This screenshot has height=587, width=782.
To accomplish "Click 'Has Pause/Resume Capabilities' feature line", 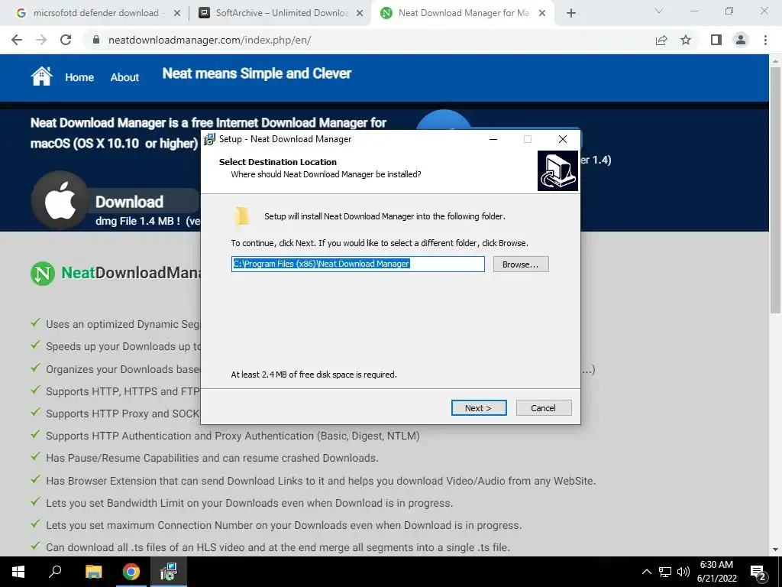I will point(212,458).
